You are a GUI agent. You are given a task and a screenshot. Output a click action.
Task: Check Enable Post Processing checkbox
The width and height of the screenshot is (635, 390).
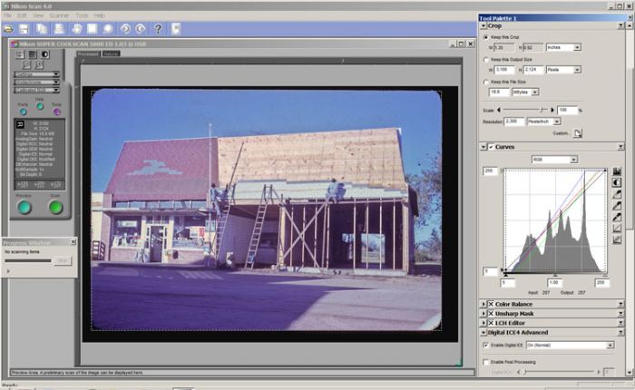[486, 362]
